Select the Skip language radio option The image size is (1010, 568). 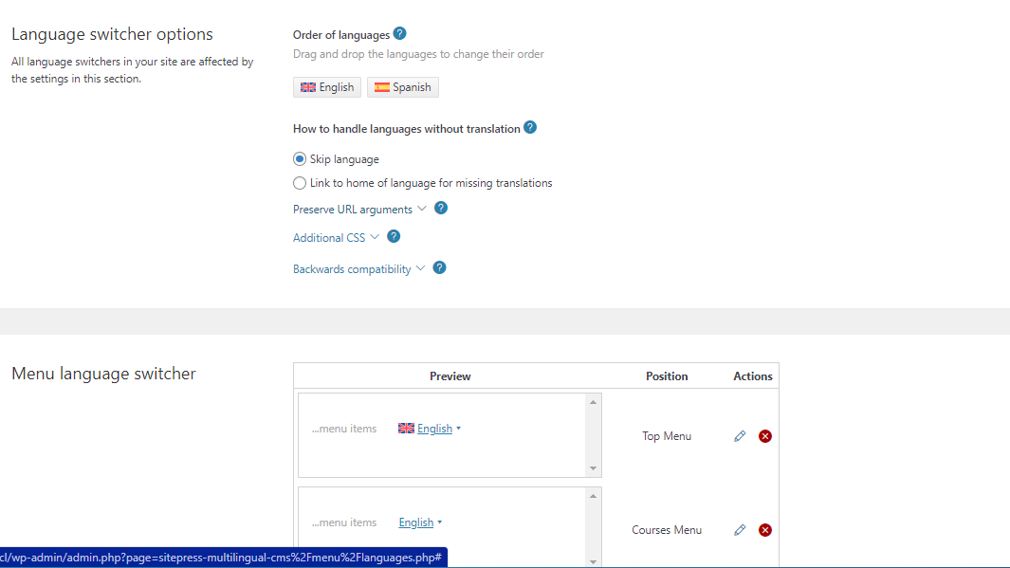point(300,159)
